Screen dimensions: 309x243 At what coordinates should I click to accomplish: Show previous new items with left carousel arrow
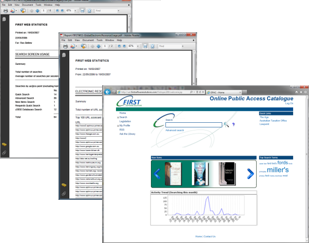point(157,174)
